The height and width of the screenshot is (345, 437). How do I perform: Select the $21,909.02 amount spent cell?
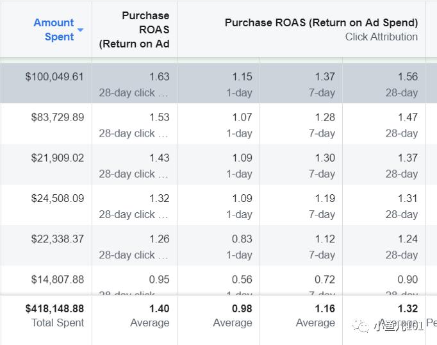[57, 158]
